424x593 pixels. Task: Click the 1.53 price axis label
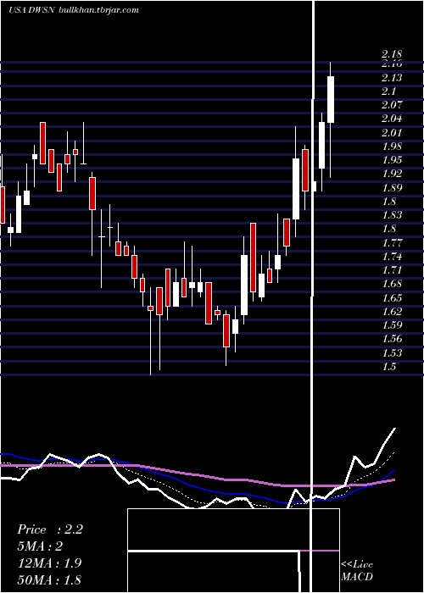point(392,353)
